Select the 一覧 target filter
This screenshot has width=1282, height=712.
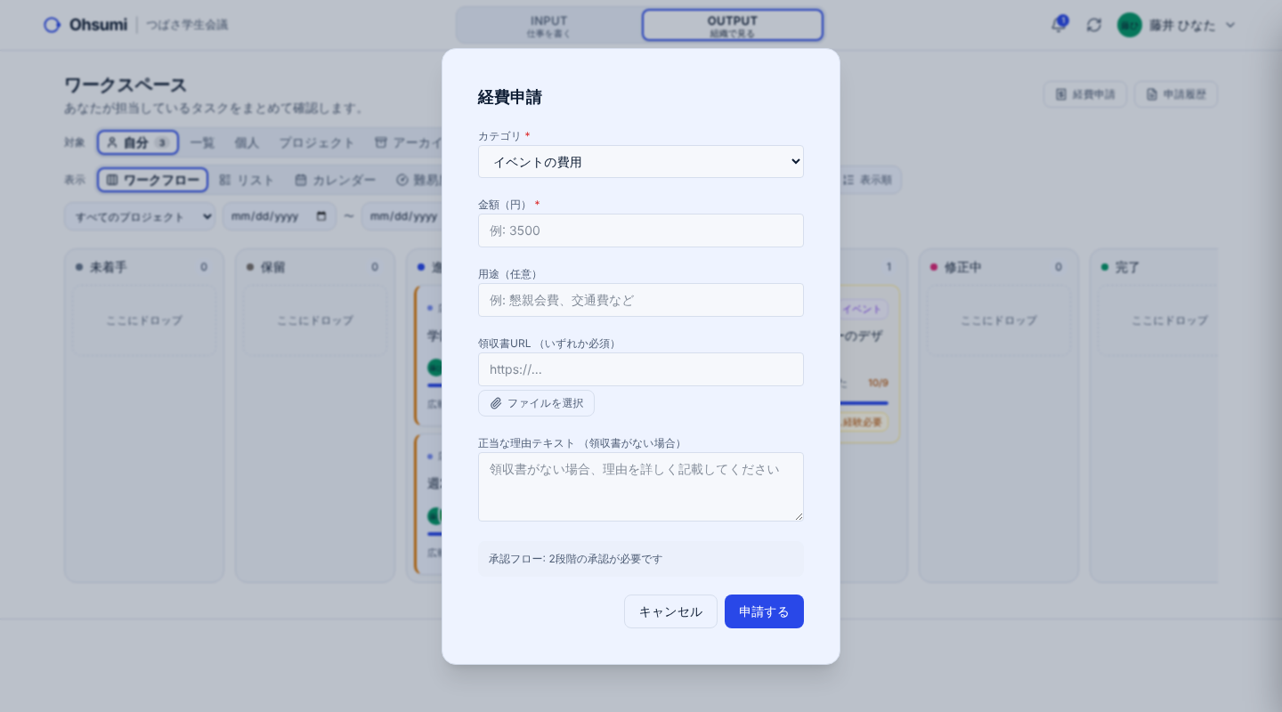pyautogui.click(x=202, y=142)
